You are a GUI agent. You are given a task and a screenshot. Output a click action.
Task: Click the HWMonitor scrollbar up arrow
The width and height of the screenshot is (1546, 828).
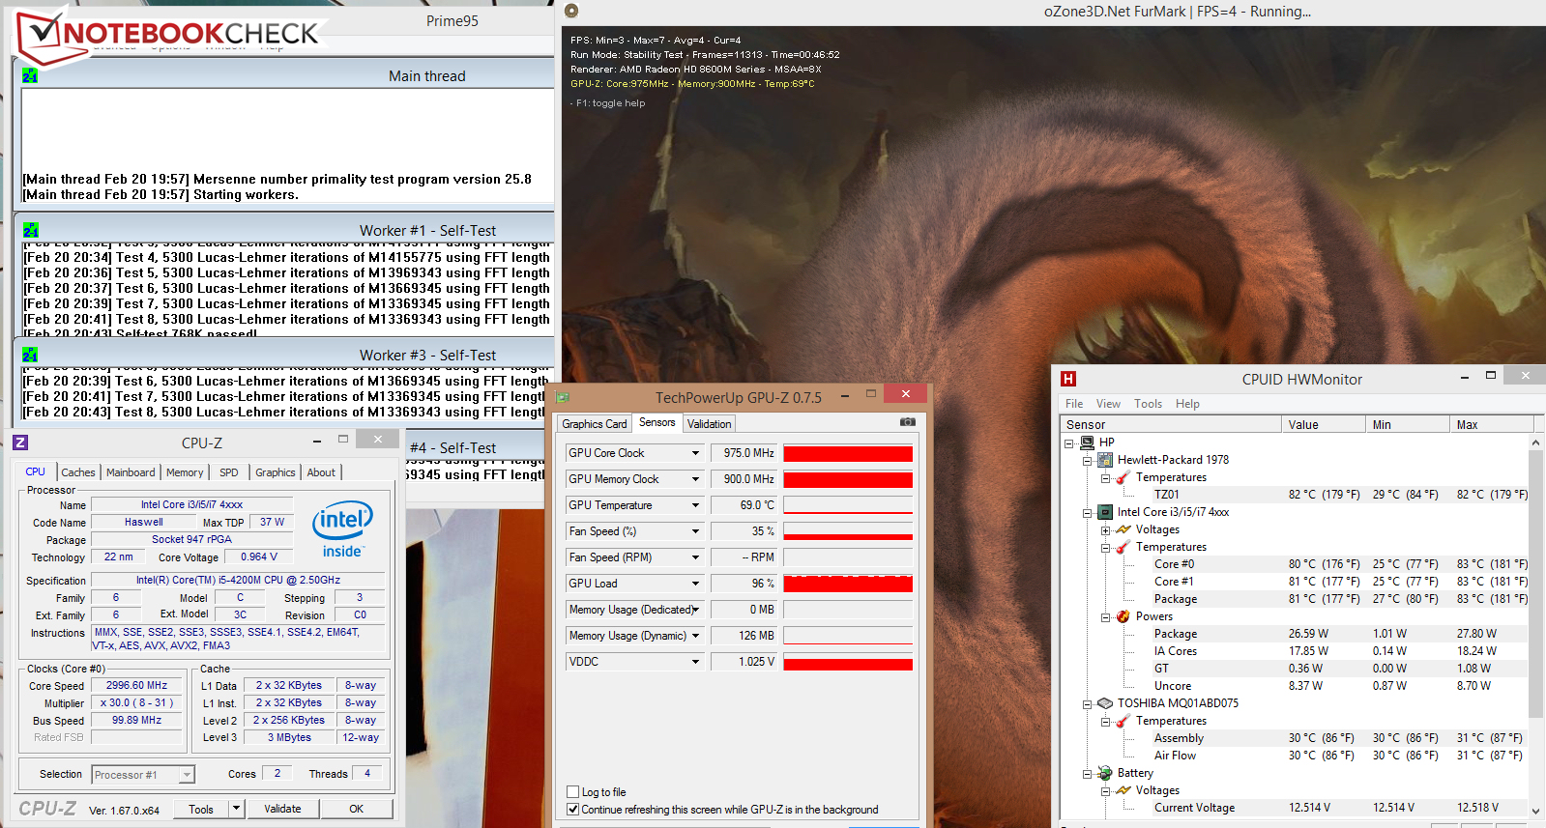click(1536, 443)
